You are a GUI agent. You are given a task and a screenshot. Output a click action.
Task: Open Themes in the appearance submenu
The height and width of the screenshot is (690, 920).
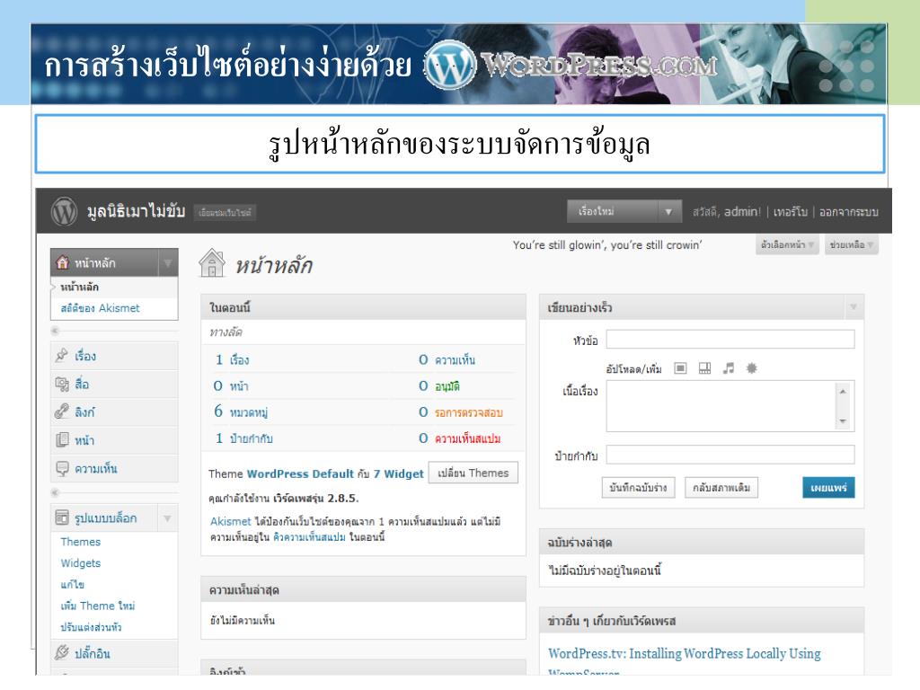click(x=80, y=542)
